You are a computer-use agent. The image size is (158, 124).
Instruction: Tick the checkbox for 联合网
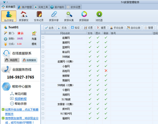click(43, 52)
